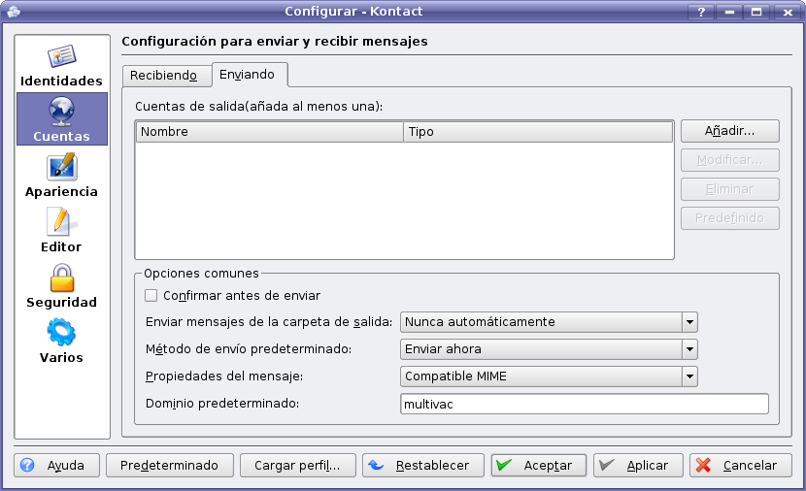
Task: Open the Identidades section icon
Action: pyautogui.click(x=62, y=56)
